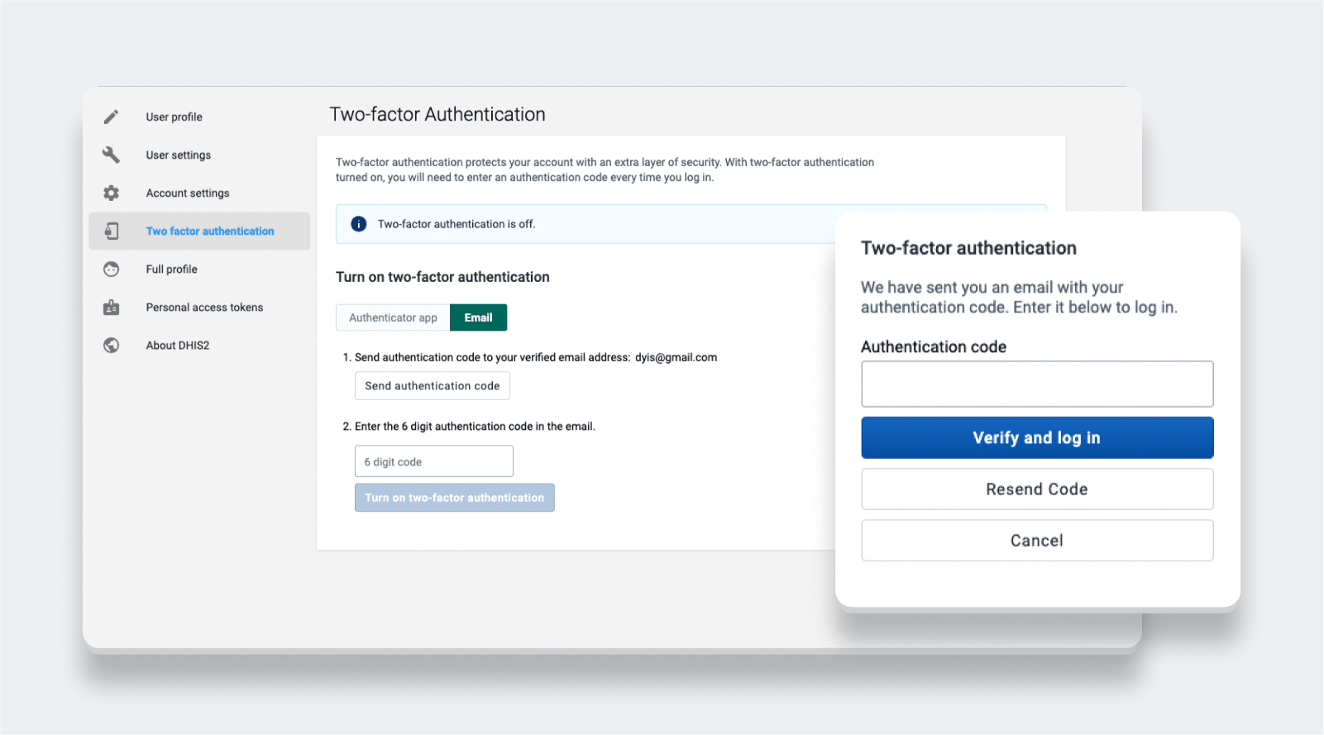
Task: Cancel the two-factor authentication dialog
Action: coord(1037,541)
